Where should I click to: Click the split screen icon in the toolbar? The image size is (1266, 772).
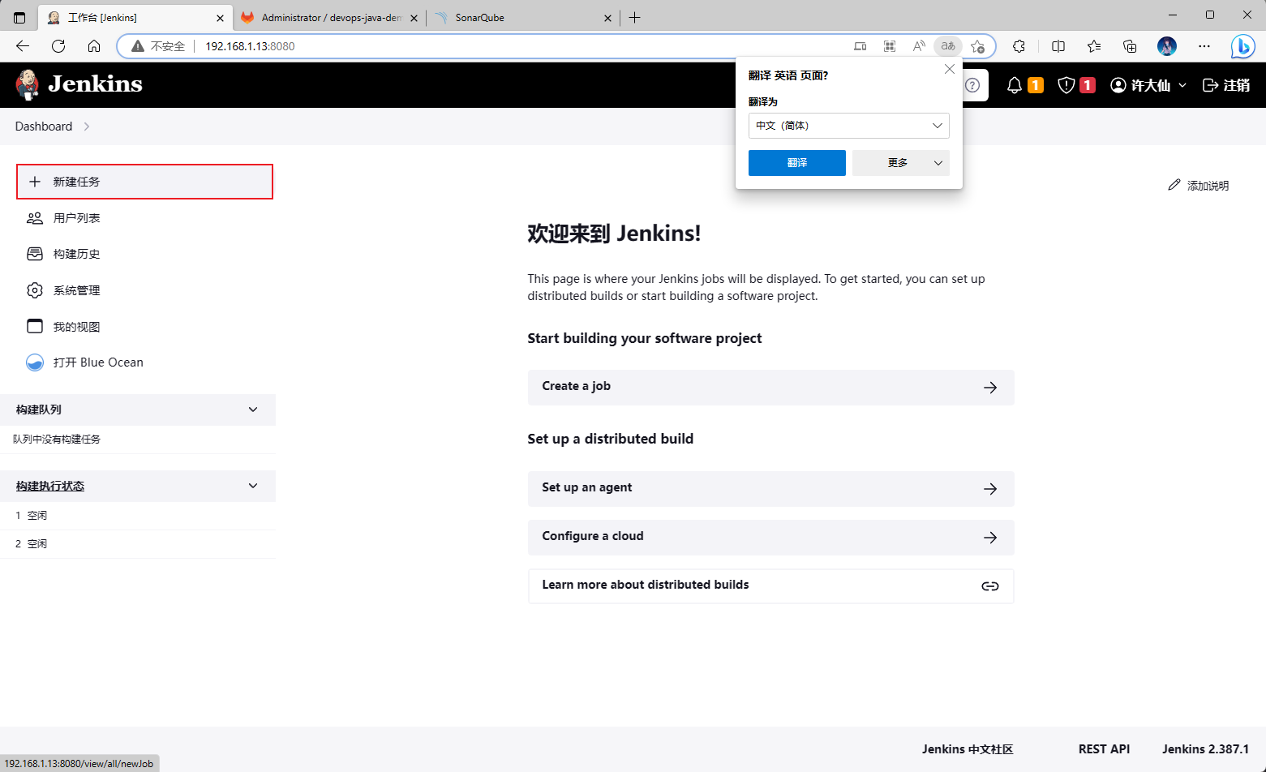(x=1058, y=46)
